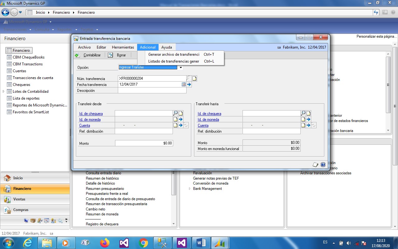Open Microsoft Word from the taskbar
This screenshot has width=398, height=249.
coord(201,242)
